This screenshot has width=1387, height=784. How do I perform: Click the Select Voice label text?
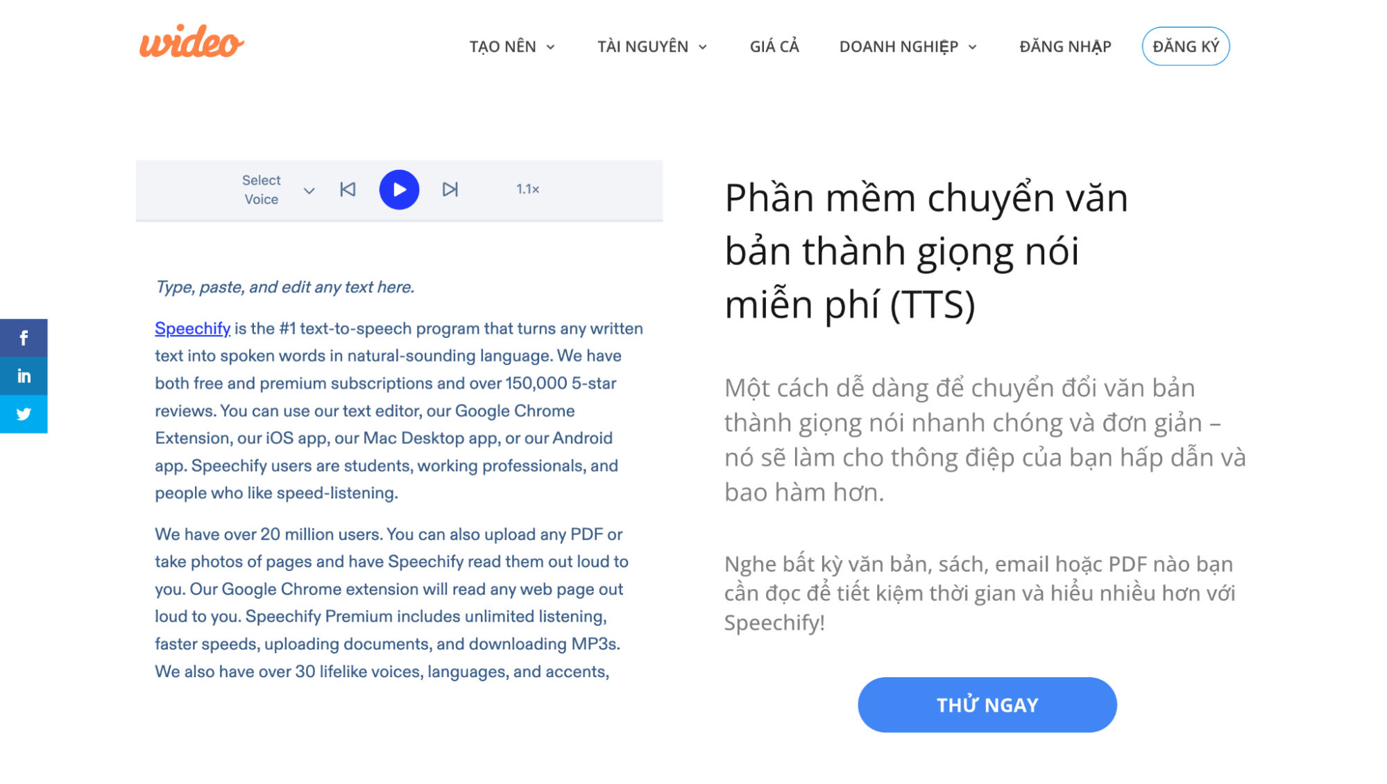click(261, 189)
